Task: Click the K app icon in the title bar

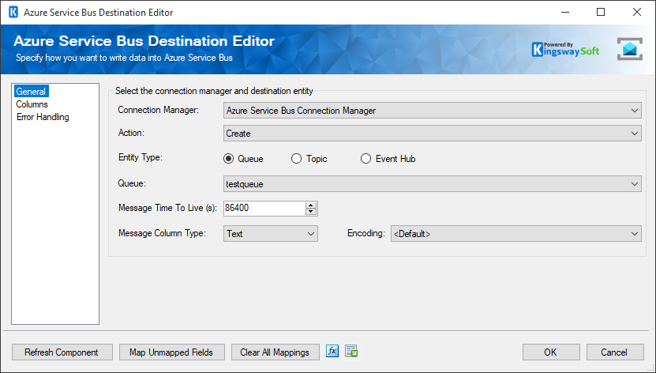Action: pos(13,12)
